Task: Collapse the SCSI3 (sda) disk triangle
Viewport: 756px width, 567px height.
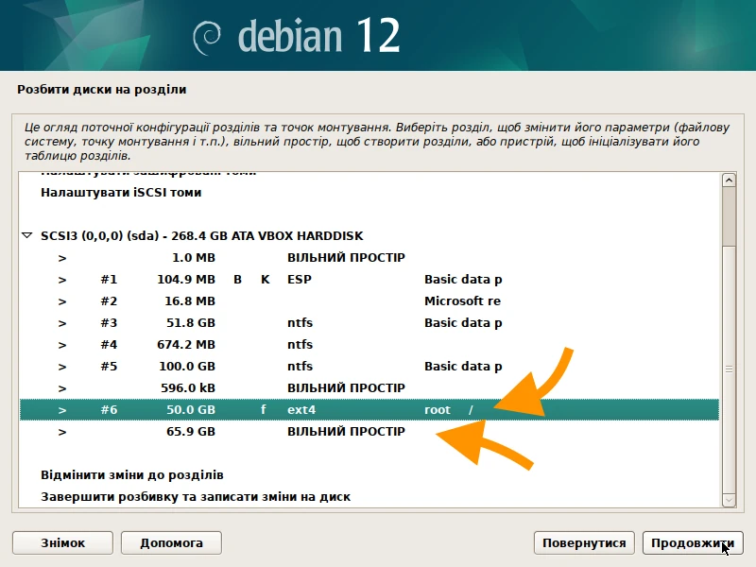Action: coord(27,235)
